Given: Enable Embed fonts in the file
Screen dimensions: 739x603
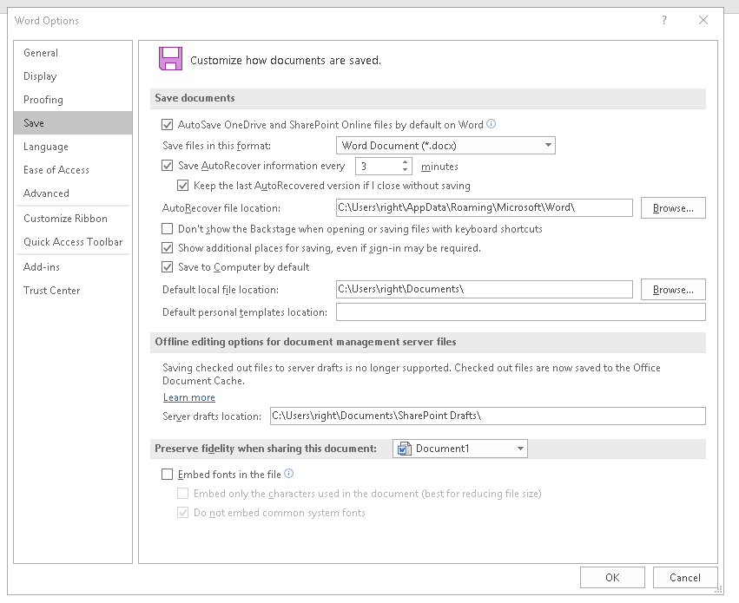Looking at the screenshot, I should click(168, 475).
